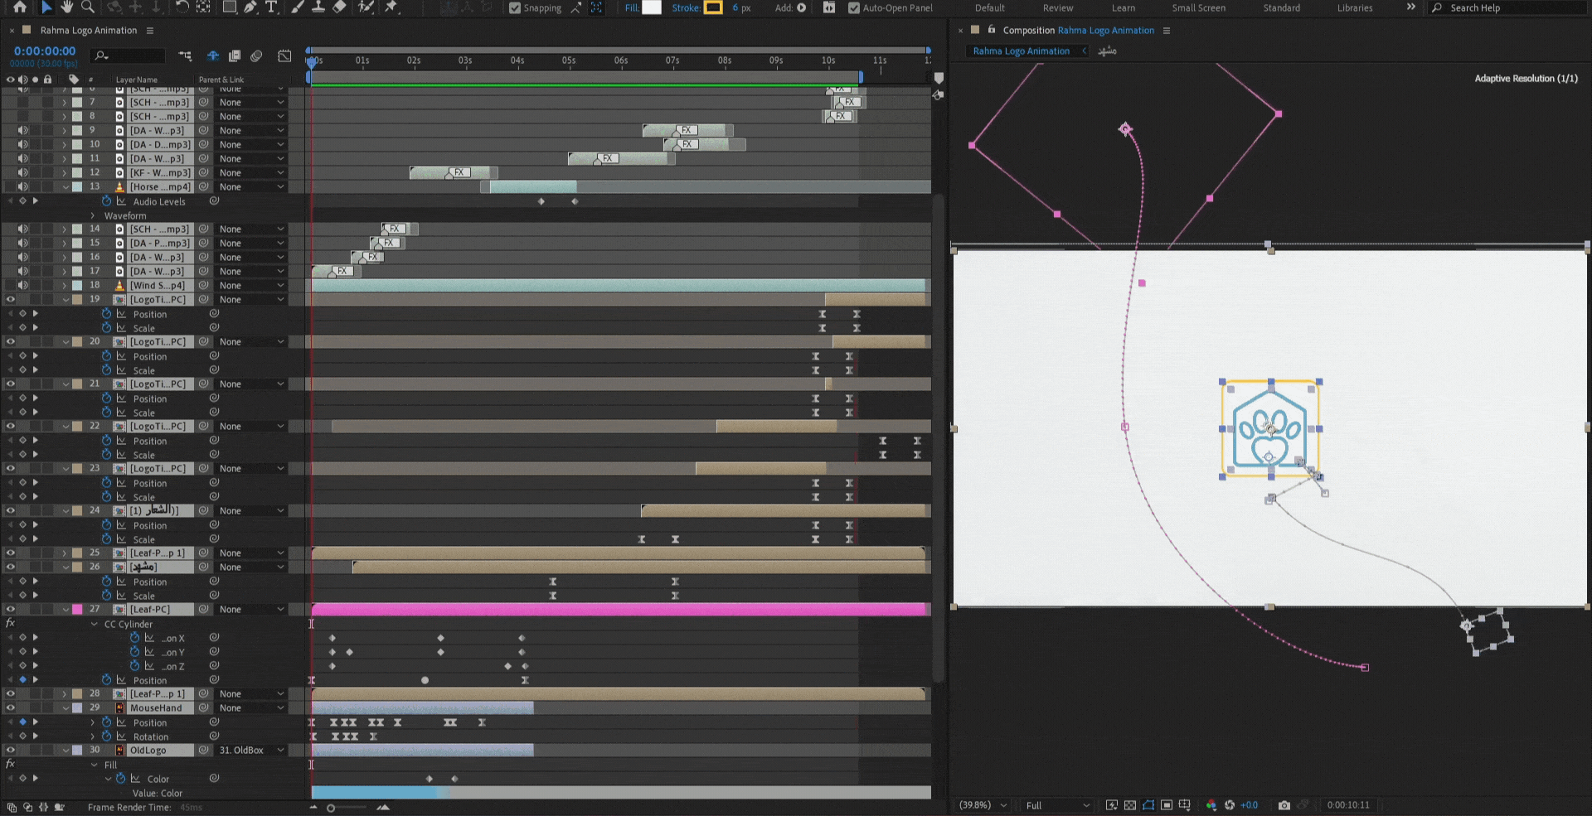
Task: Click the shy layers switch in timeline
Action: tap(213, 56)
